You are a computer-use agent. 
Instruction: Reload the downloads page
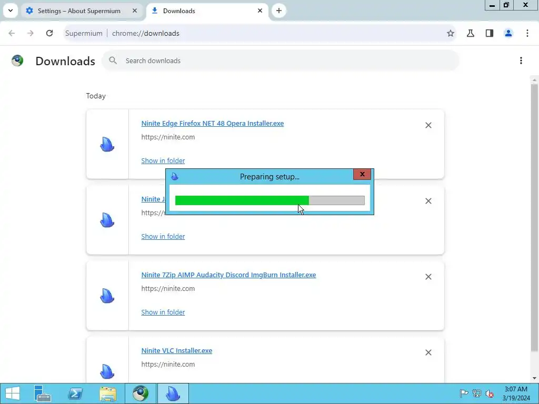point(49,33)
